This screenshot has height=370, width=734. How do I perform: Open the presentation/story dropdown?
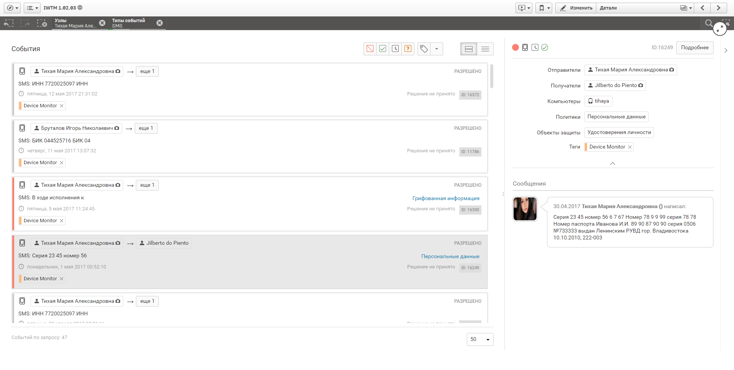pos(524,8)
